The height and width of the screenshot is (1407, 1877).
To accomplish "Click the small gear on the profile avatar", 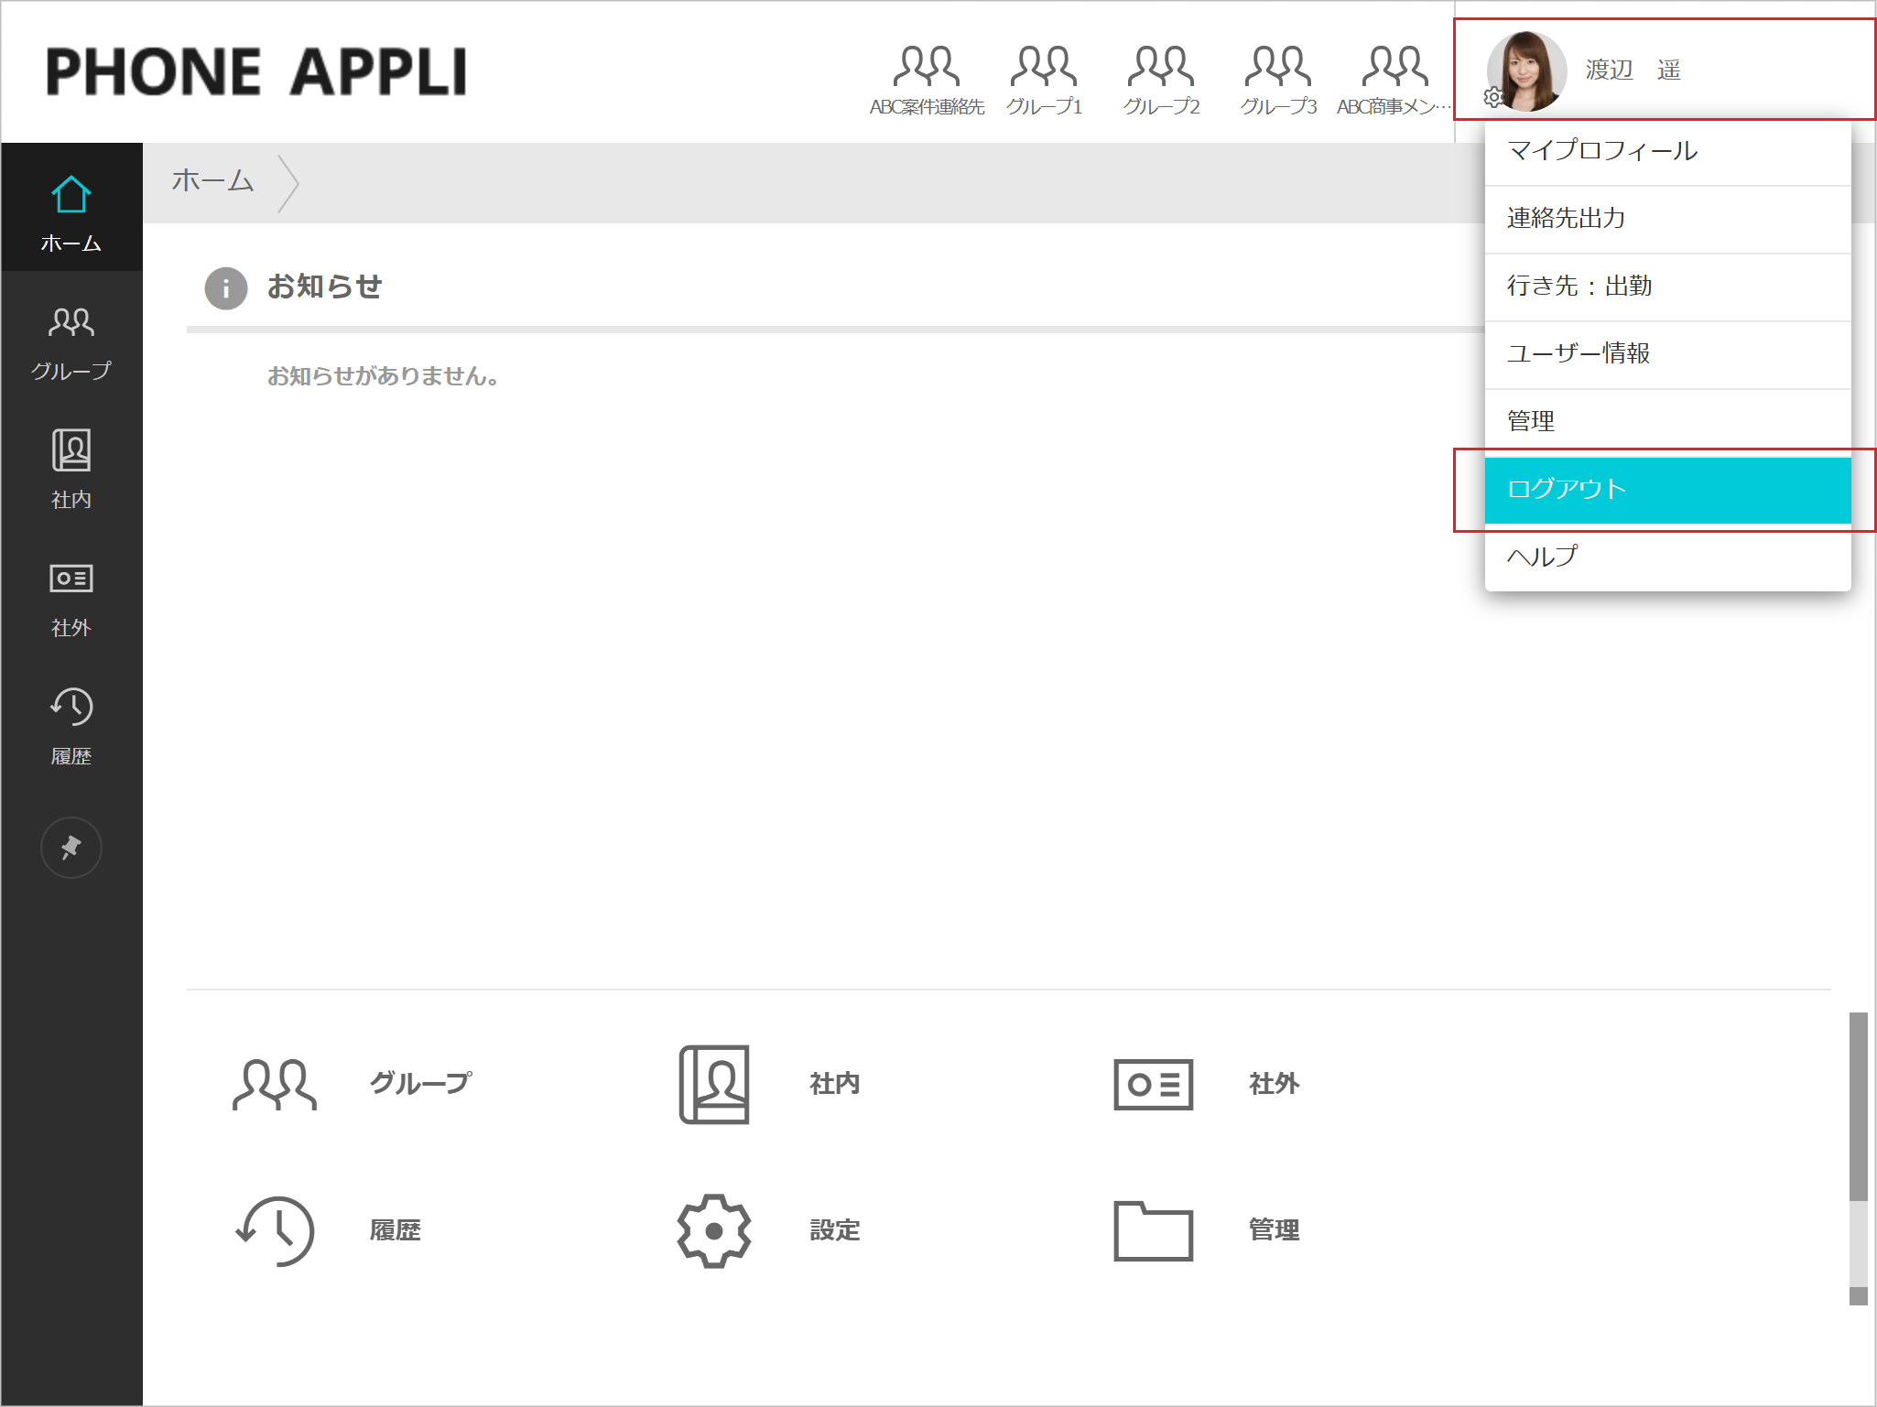I will [1493, 97].
